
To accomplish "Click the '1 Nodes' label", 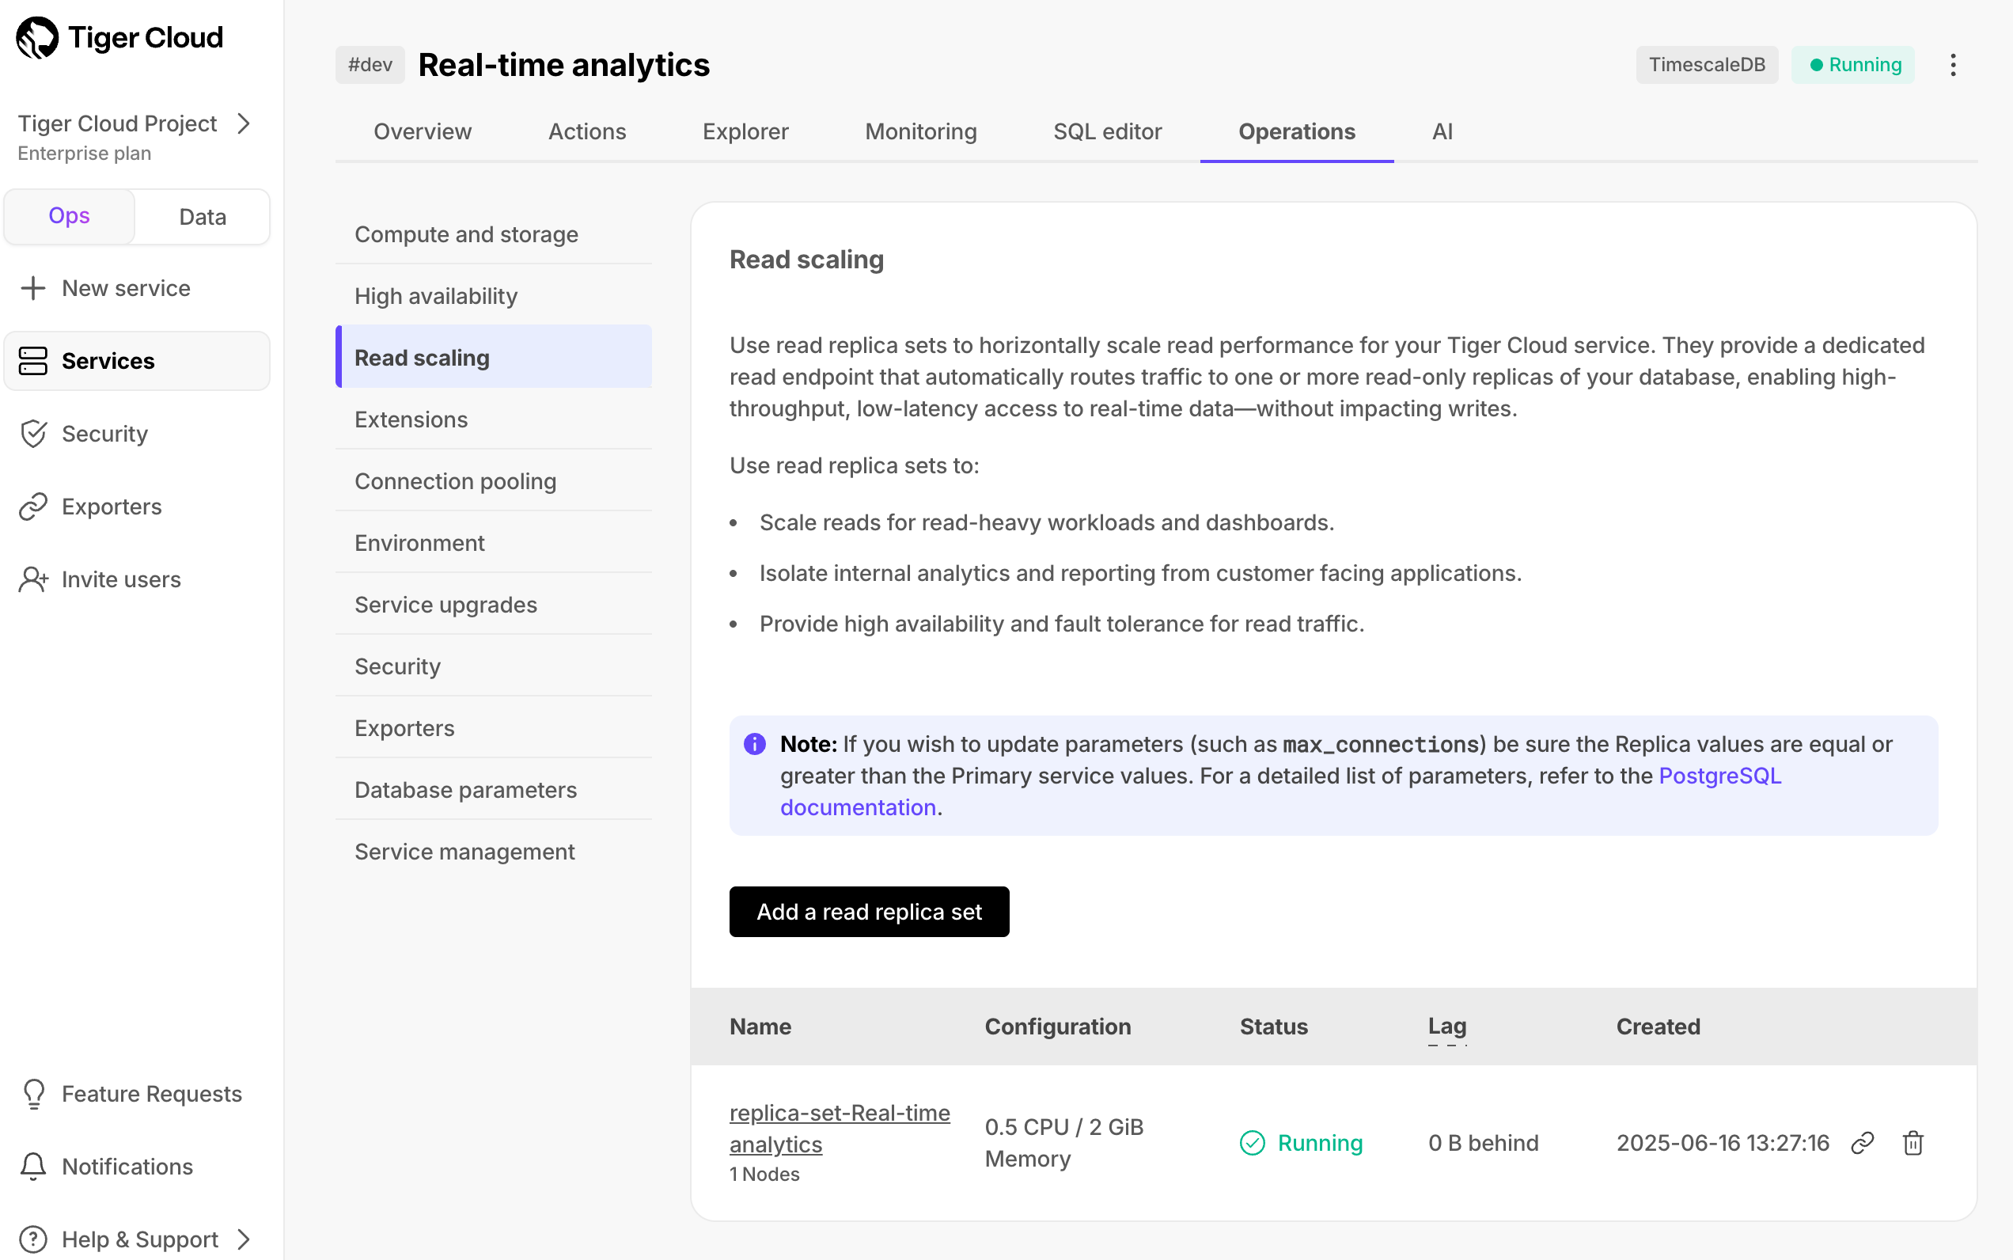I will coord(764,1175).
